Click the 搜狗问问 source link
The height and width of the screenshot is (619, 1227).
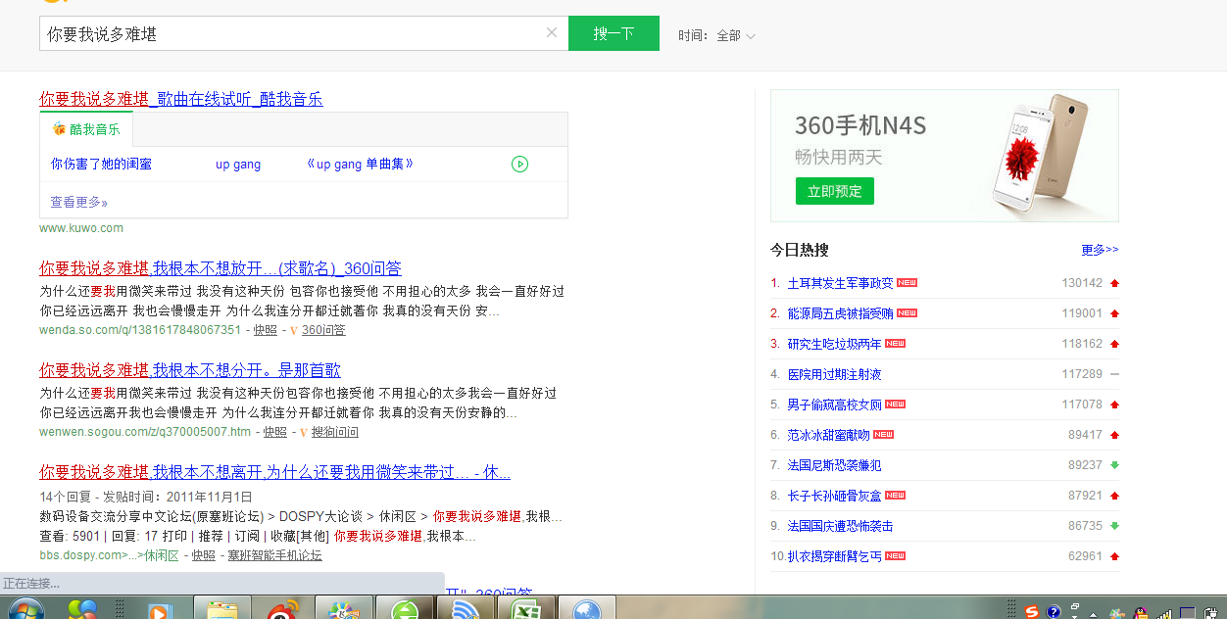pyautogui.click(x=335, y=432)
